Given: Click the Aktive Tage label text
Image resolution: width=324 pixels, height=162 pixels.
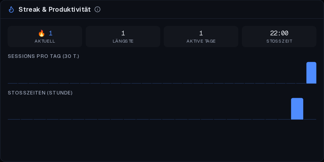Looking at the screenshot, I should point(201,41).
